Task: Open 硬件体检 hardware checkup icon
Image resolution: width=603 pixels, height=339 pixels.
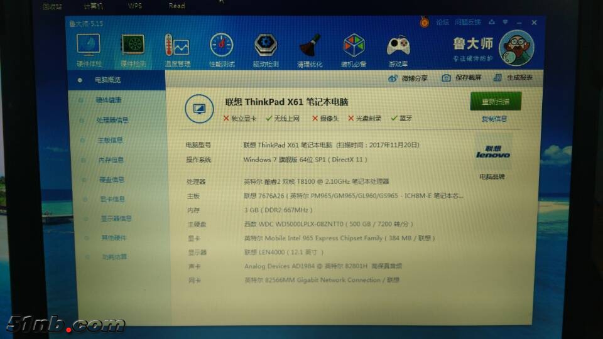Action: (89, 50)
